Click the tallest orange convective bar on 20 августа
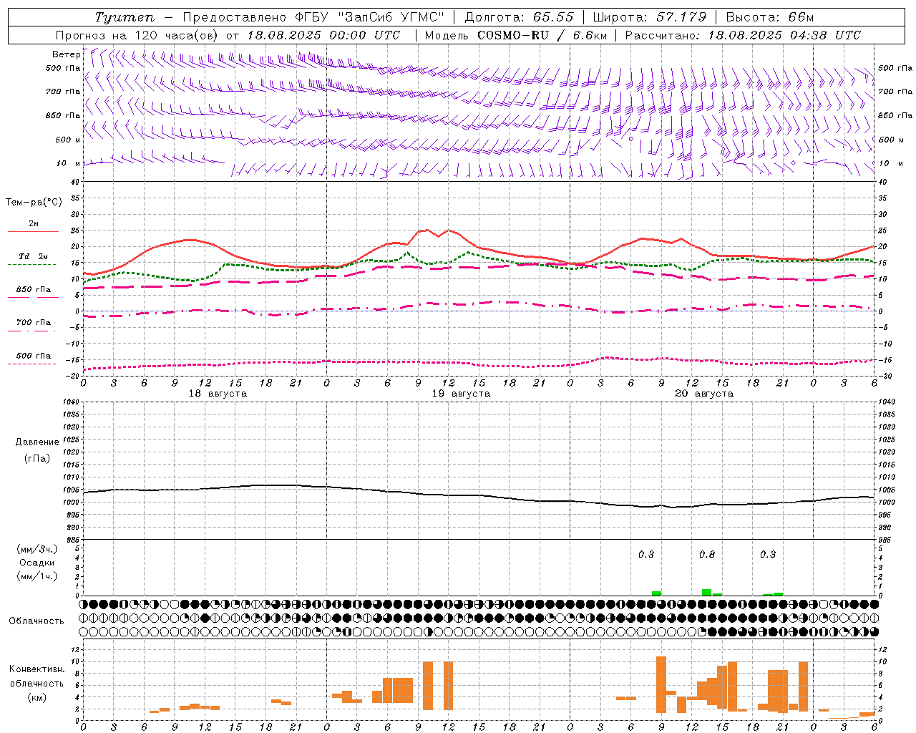This screenshot has width=916, height=733. pos(661,684)
